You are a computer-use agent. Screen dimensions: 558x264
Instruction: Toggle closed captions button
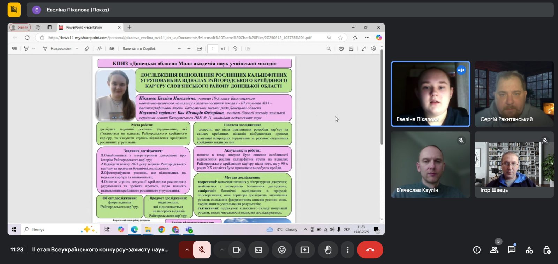tap(258, 250)
